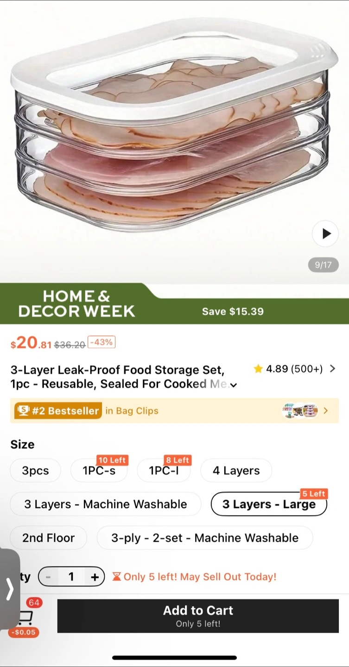
Task: Decrease quantity with minus button
Action: click(x=48, y=577)
